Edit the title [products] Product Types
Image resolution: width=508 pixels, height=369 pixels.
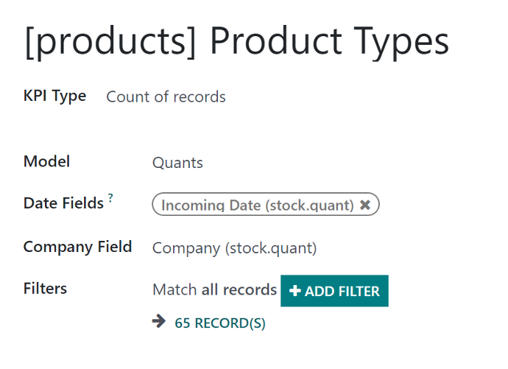(x=237, y=43)
